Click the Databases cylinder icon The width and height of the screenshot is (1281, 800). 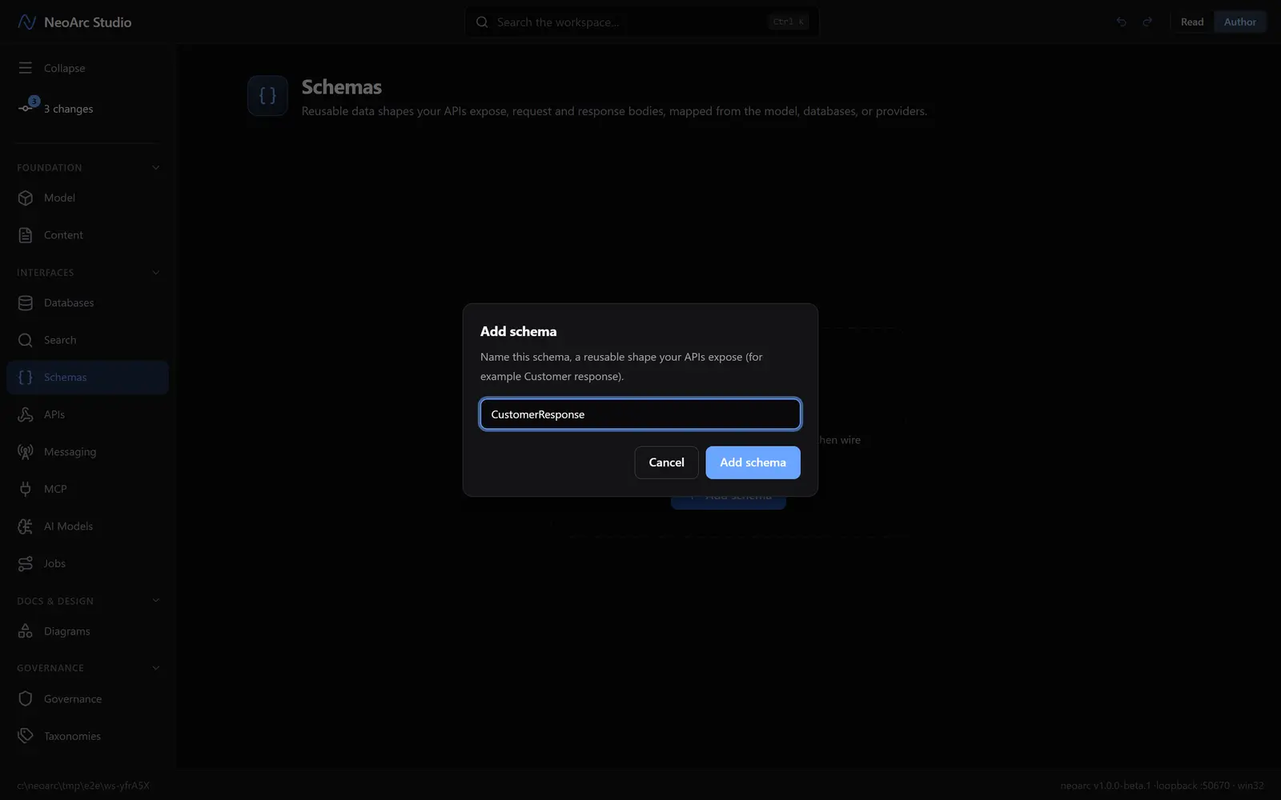[26, 303]
